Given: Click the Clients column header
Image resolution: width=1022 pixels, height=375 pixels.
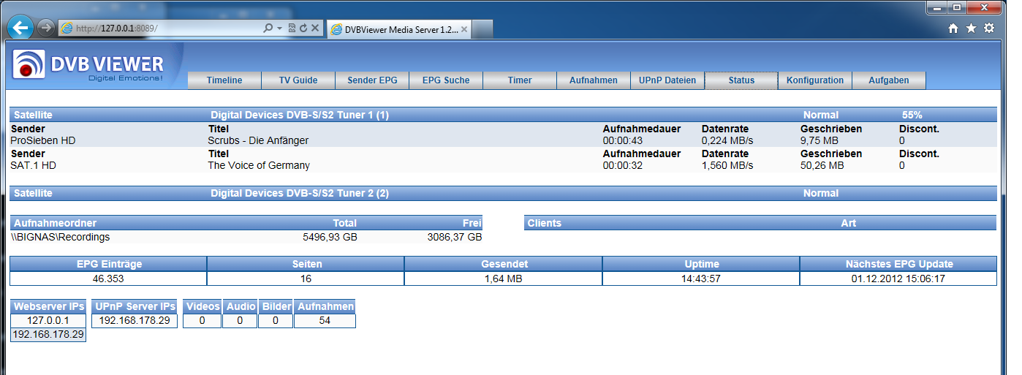Looking at the screenshot, I should (x=545, y=223).
